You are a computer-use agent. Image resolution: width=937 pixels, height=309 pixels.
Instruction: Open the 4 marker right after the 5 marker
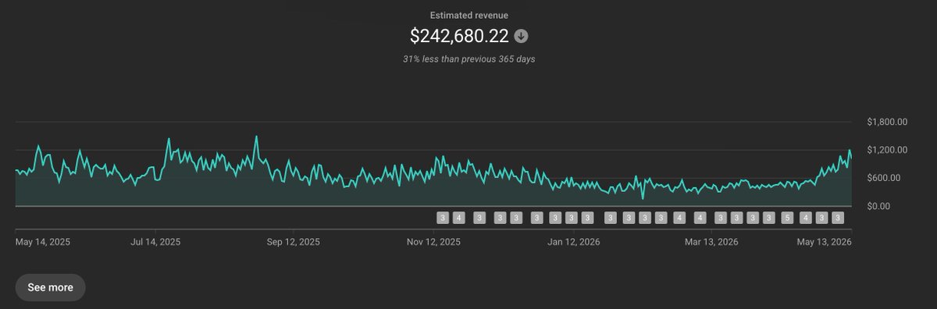click(x=806, y=218)
